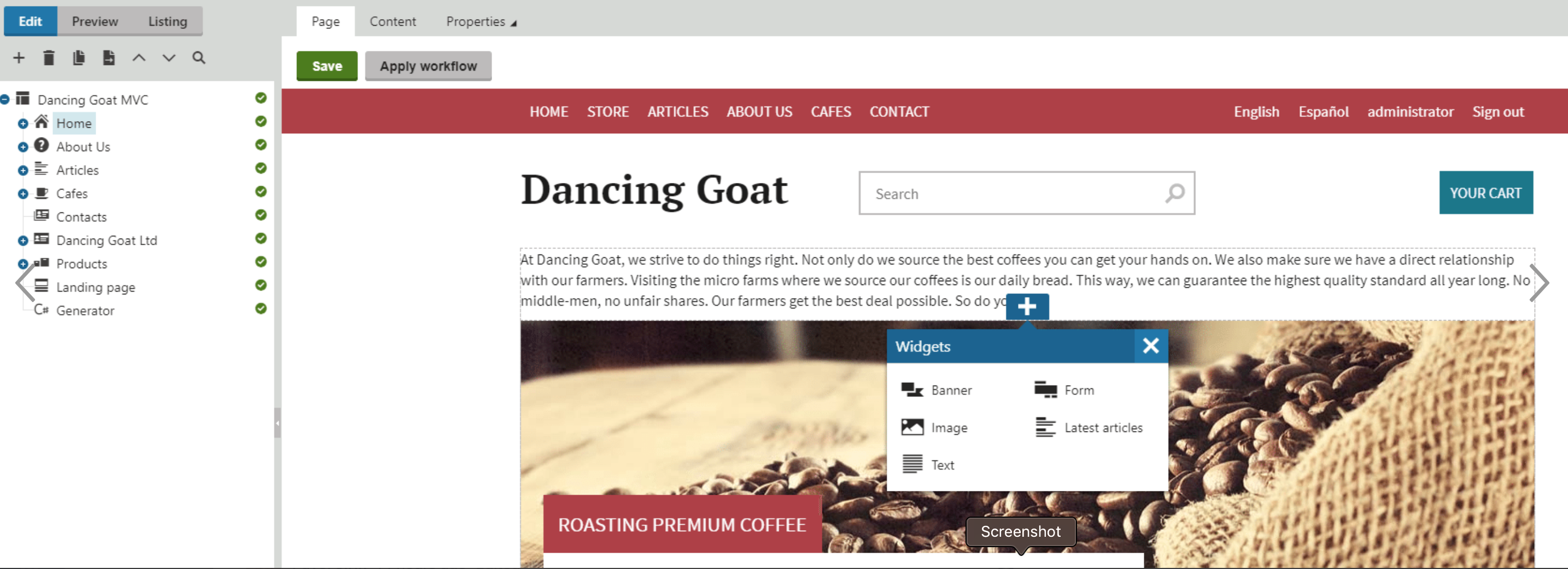Expand the Products tree node
The width and height of the screenshot is (1568, 569).
click(x=23, y=264)
